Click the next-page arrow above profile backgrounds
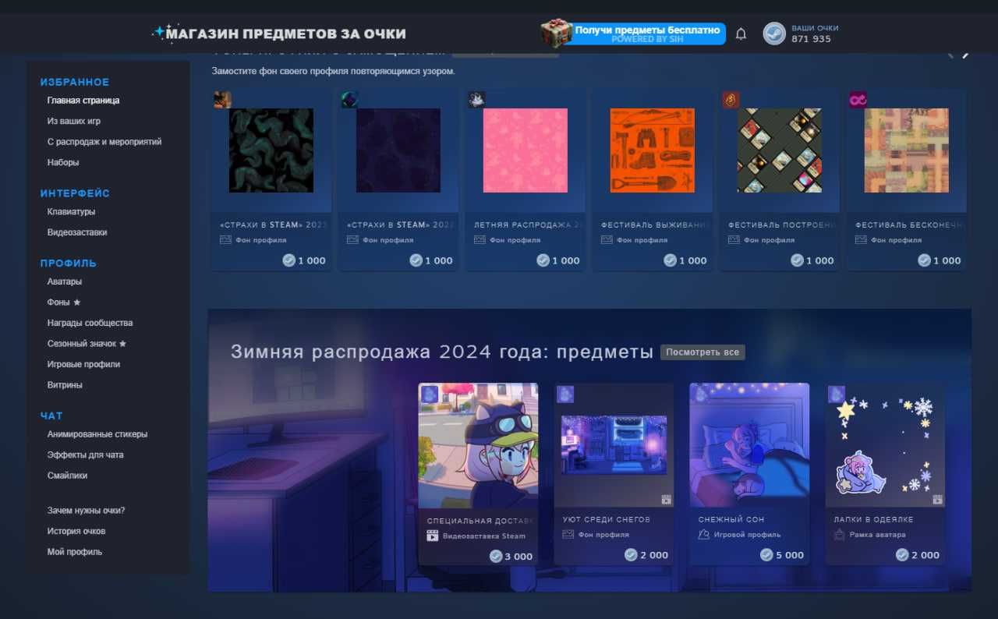Image resolution: width=998 pixels, height=619 pixels. [x=965, y=55]
